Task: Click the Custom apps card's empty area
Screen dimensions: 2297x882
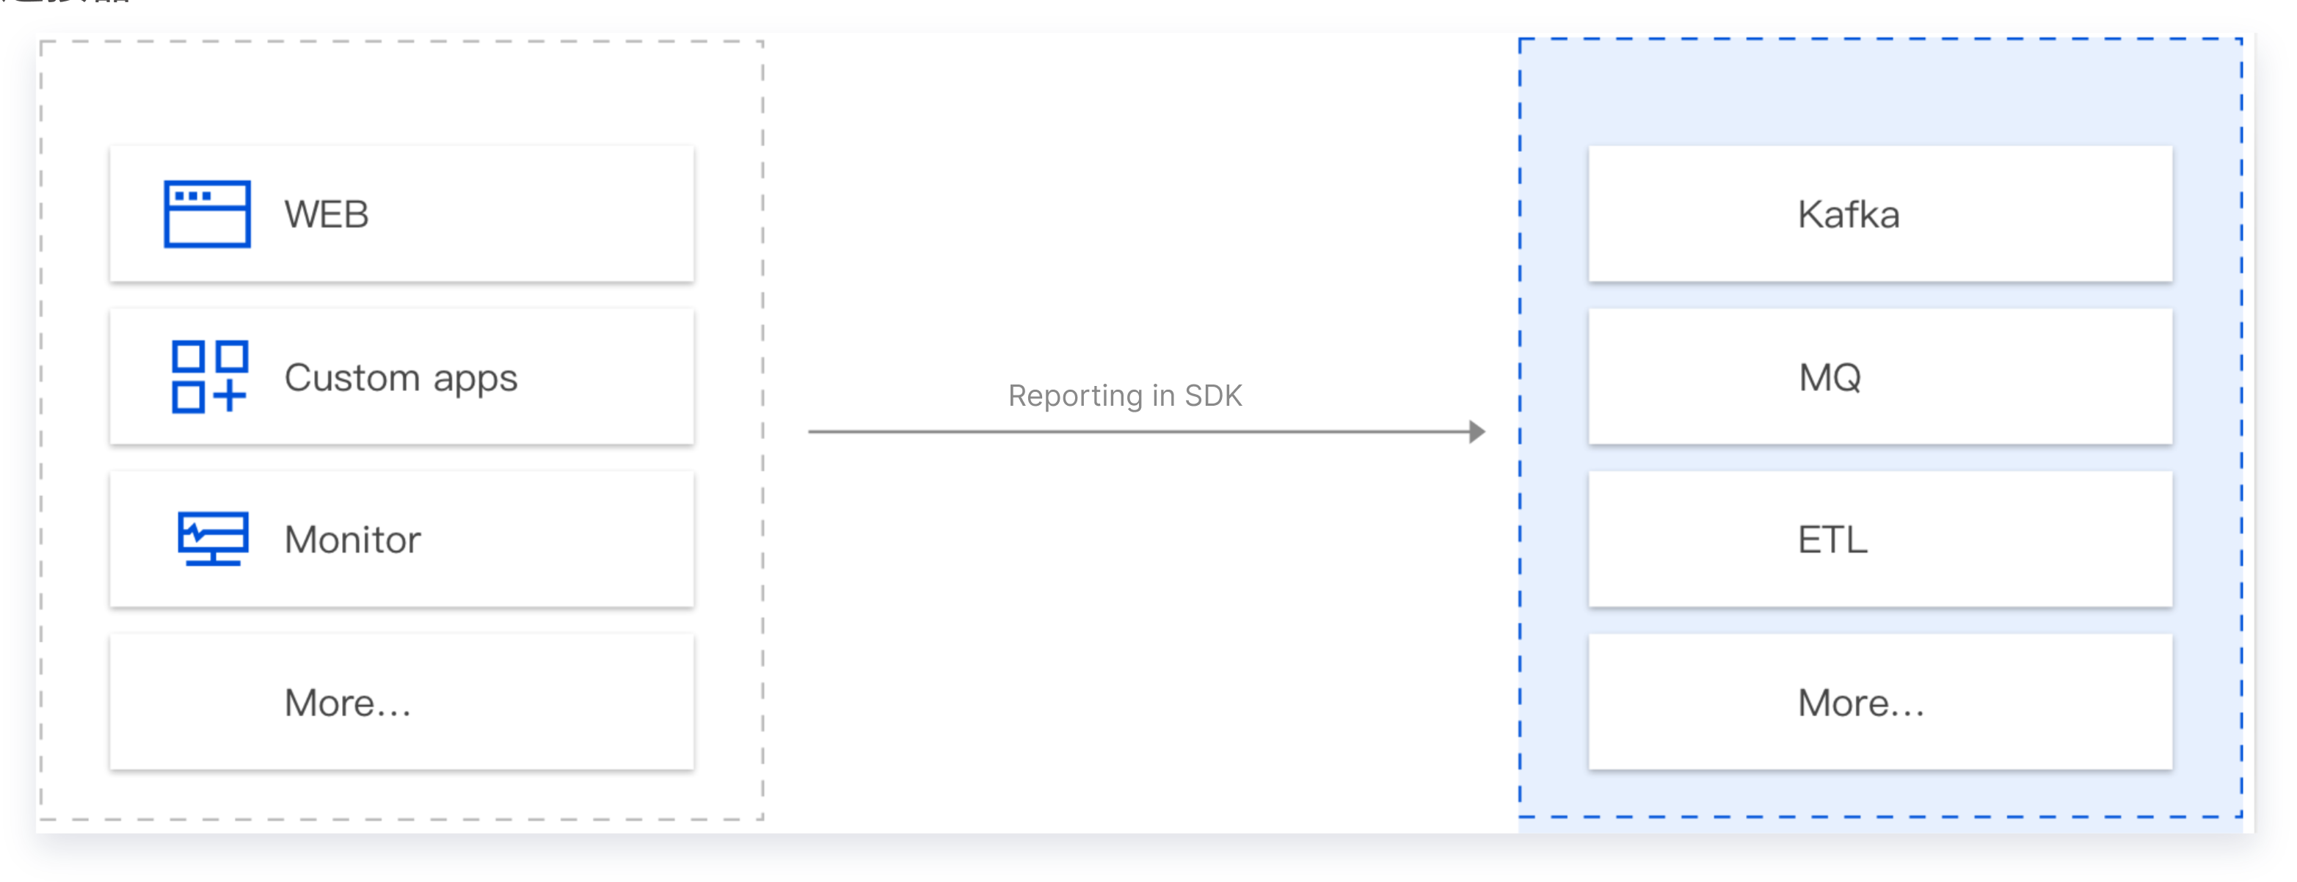Action: click(x=615, y=377)
